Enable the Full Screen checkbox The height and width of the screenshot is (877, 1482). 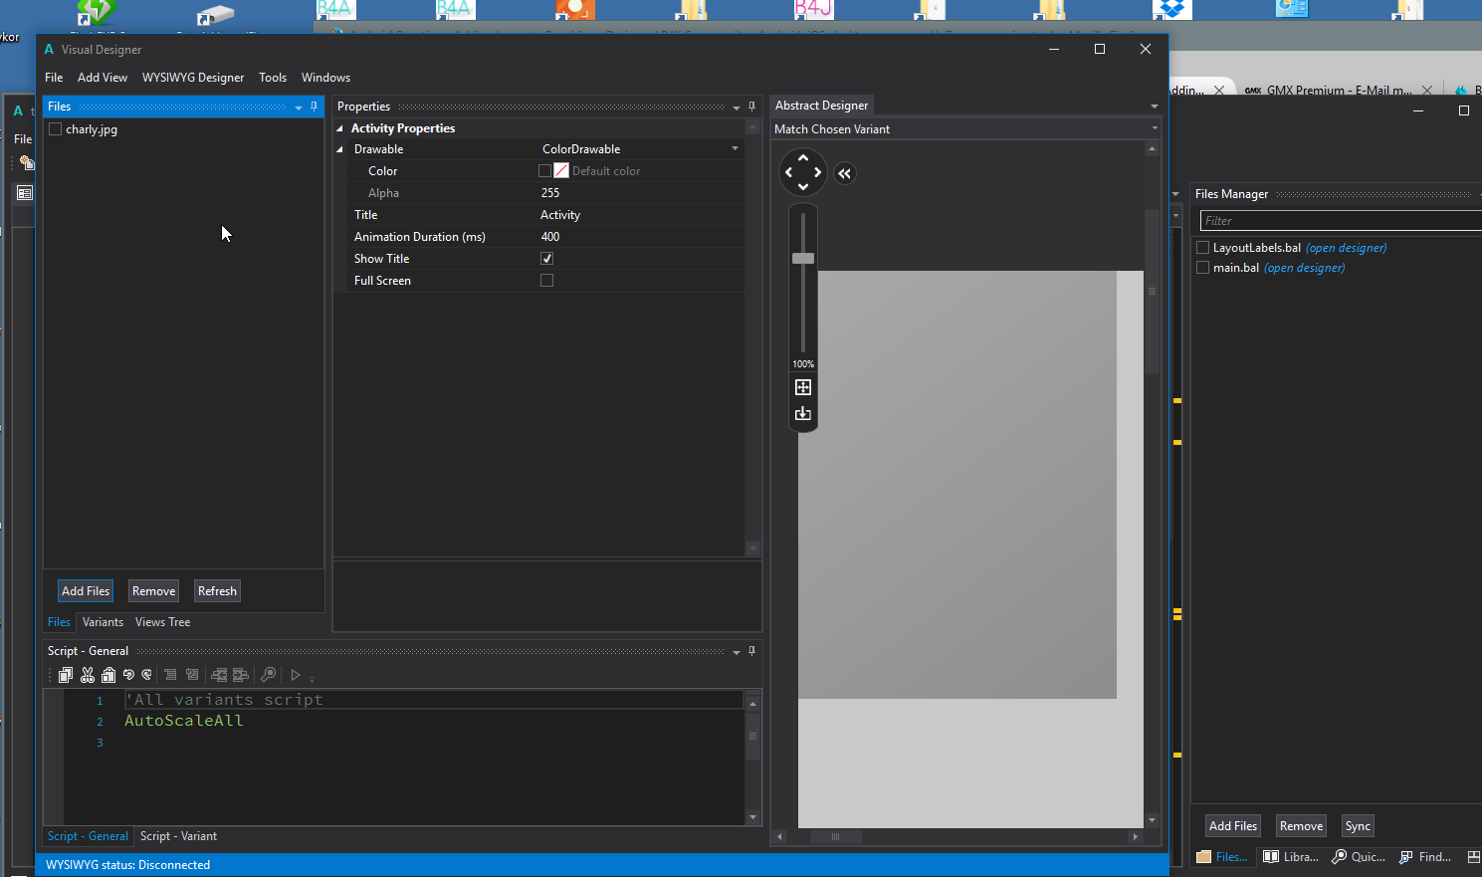click(x=546, y=281)
